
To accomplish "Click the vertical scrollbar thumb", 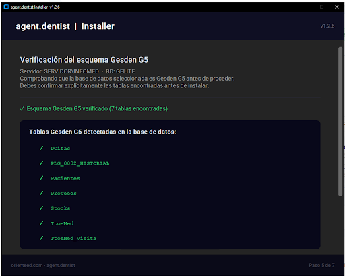I will tap(340, 122).
